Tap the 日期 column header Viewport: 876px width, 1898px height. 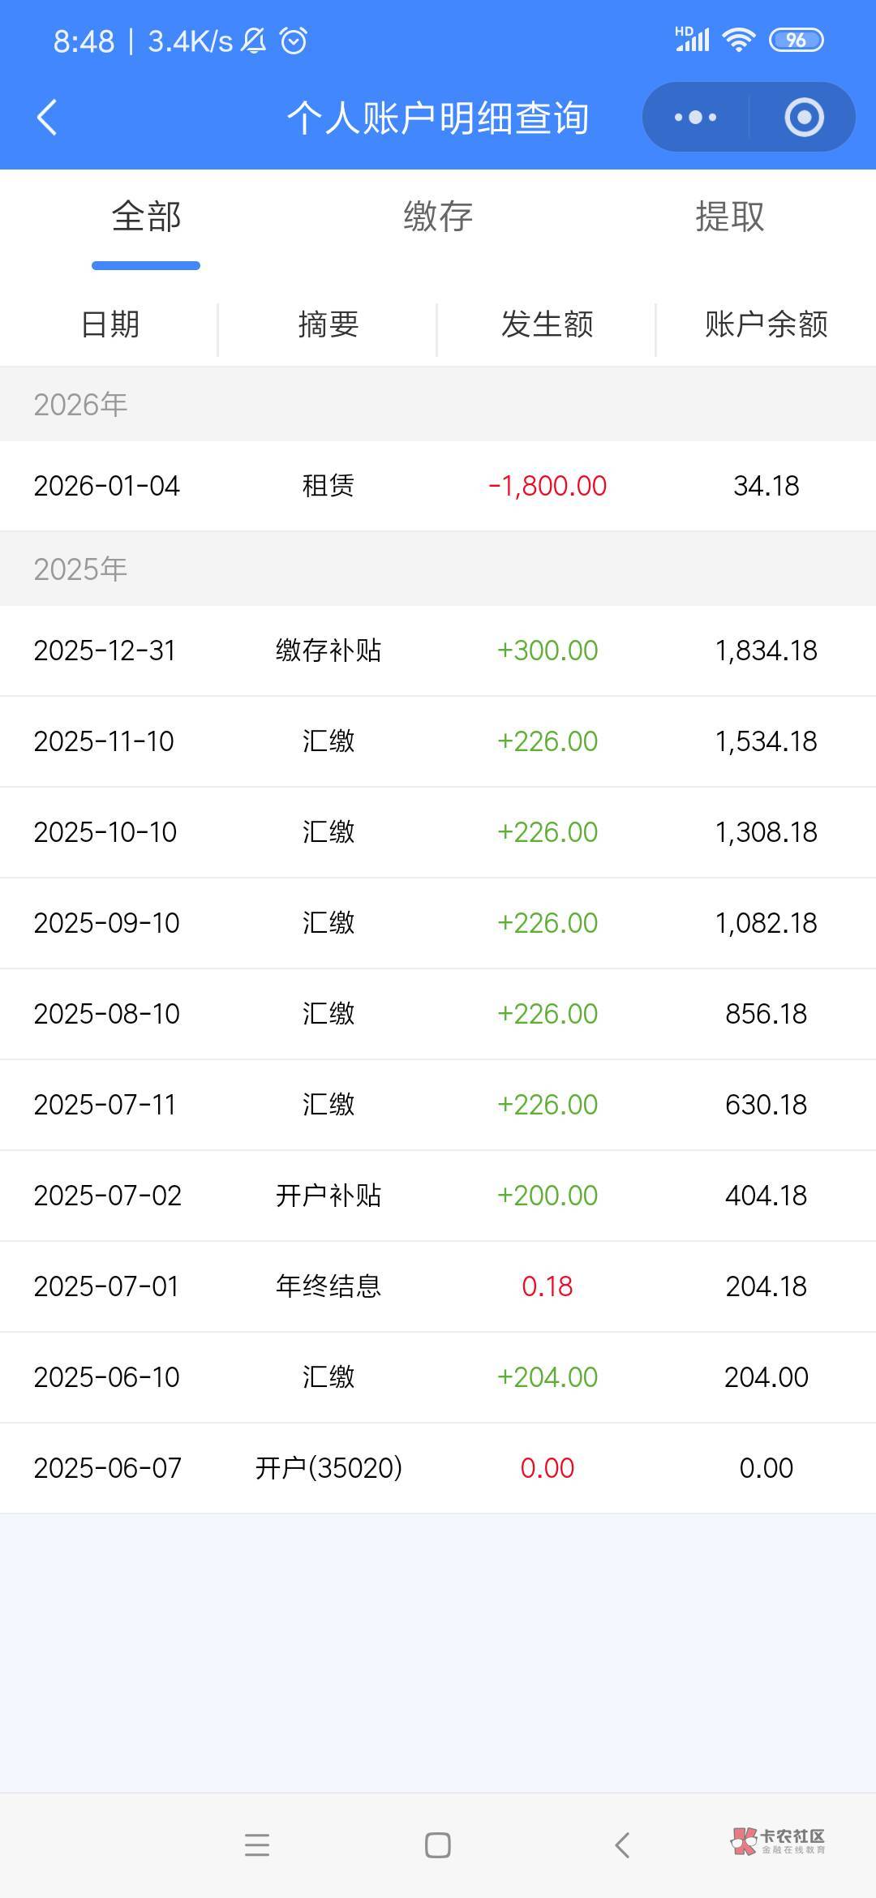109,324
